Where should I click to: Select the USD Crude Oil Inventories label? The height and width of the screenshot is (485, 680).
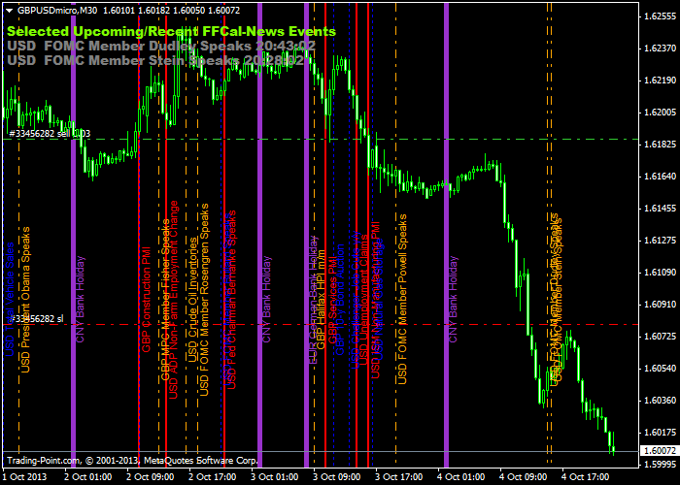click(x=192, y=300)
